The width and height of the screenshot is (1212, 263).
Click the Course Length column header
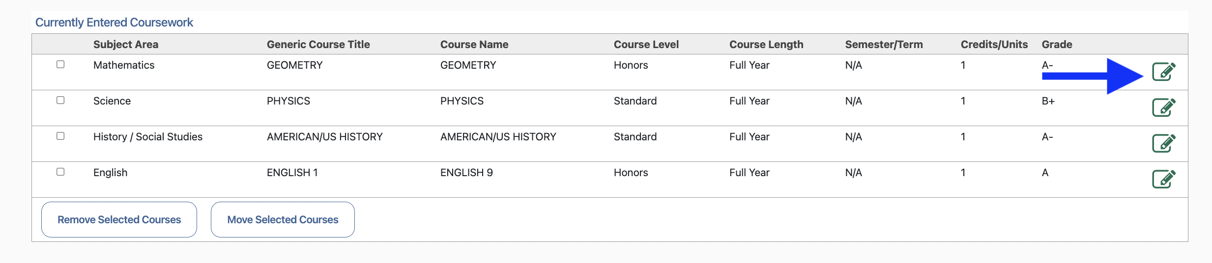click(766, 45)
